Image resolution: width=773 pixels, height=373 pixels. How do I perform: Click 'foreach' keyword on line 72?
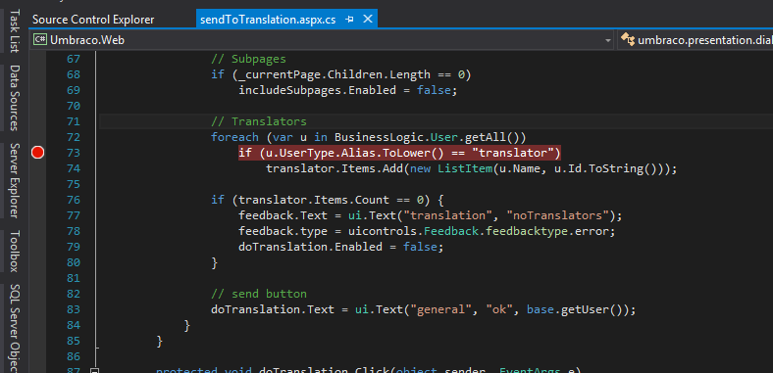click(234, 137)
